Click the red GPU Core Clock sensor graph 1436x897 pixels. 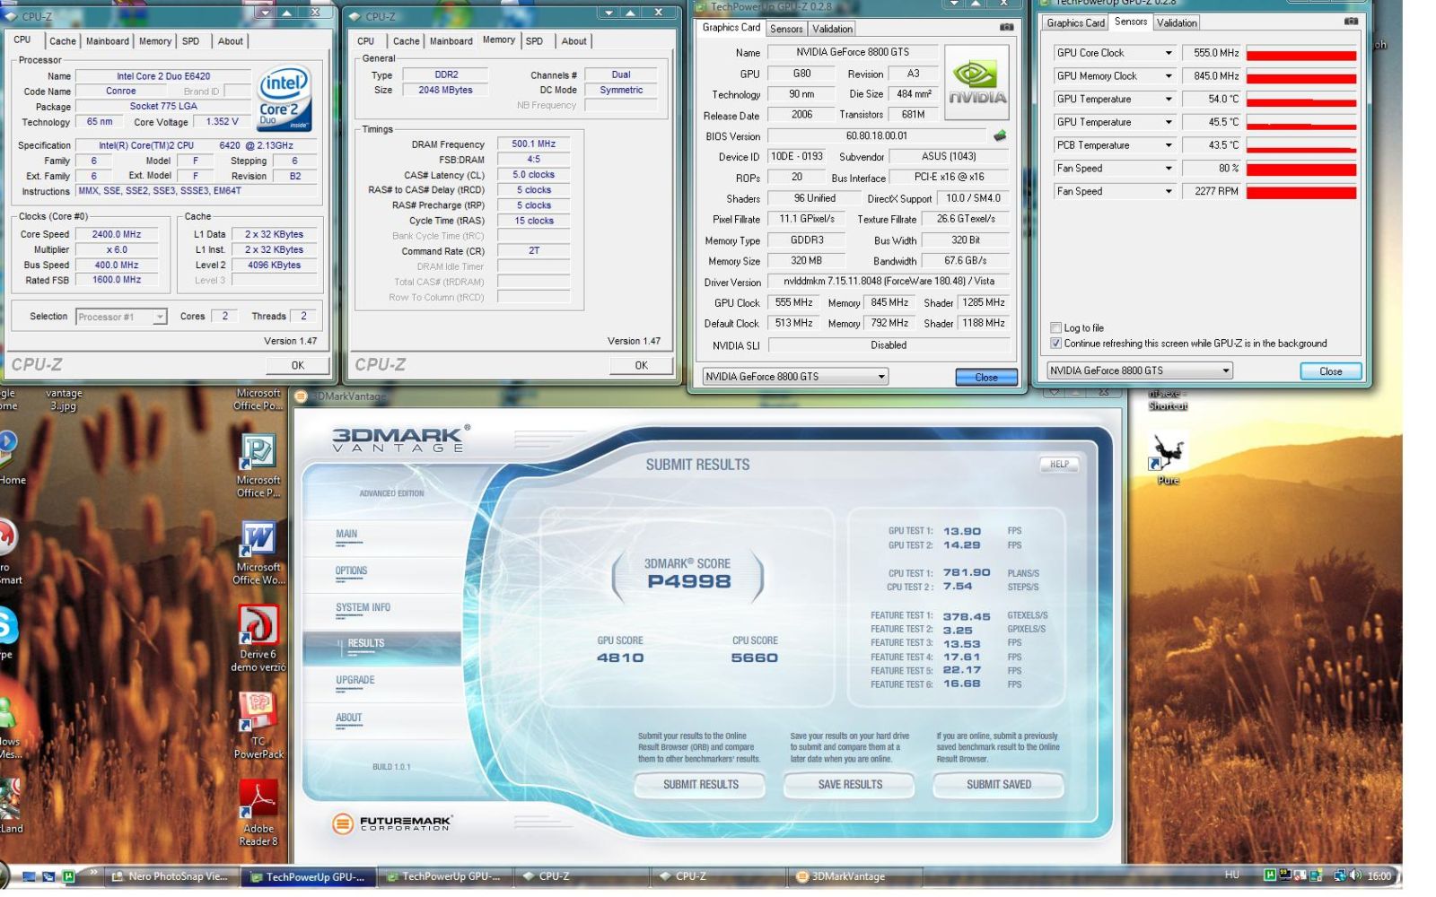click(1301, 54)
